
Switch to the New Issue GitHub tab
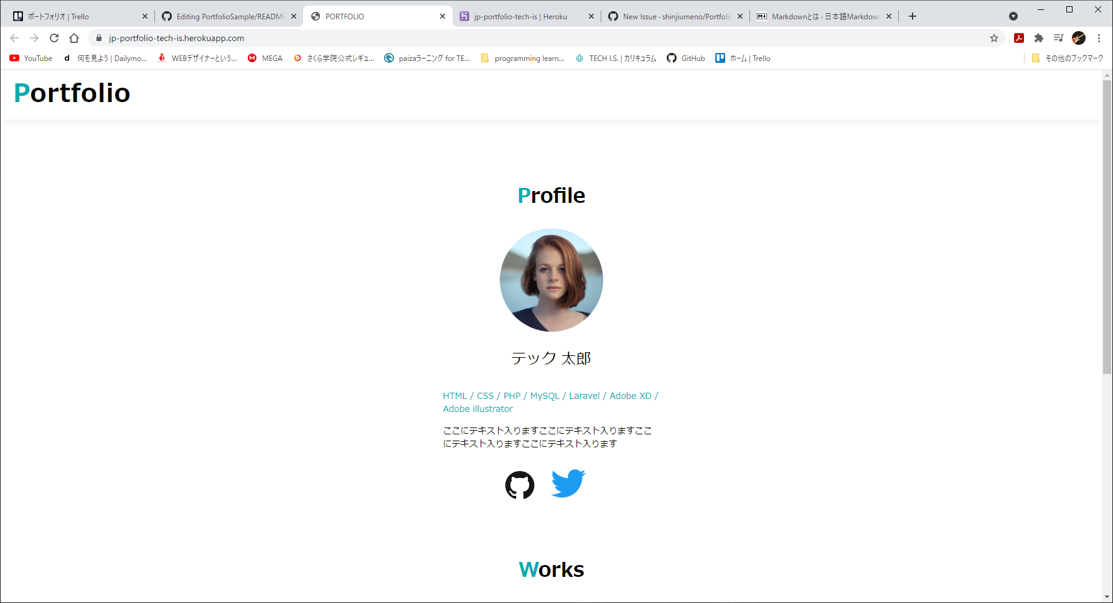click(675, 17)
